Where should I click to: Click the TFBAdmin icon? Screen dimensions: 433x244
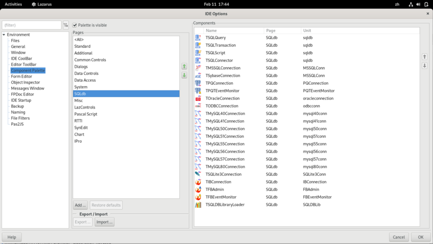[198, 189]
